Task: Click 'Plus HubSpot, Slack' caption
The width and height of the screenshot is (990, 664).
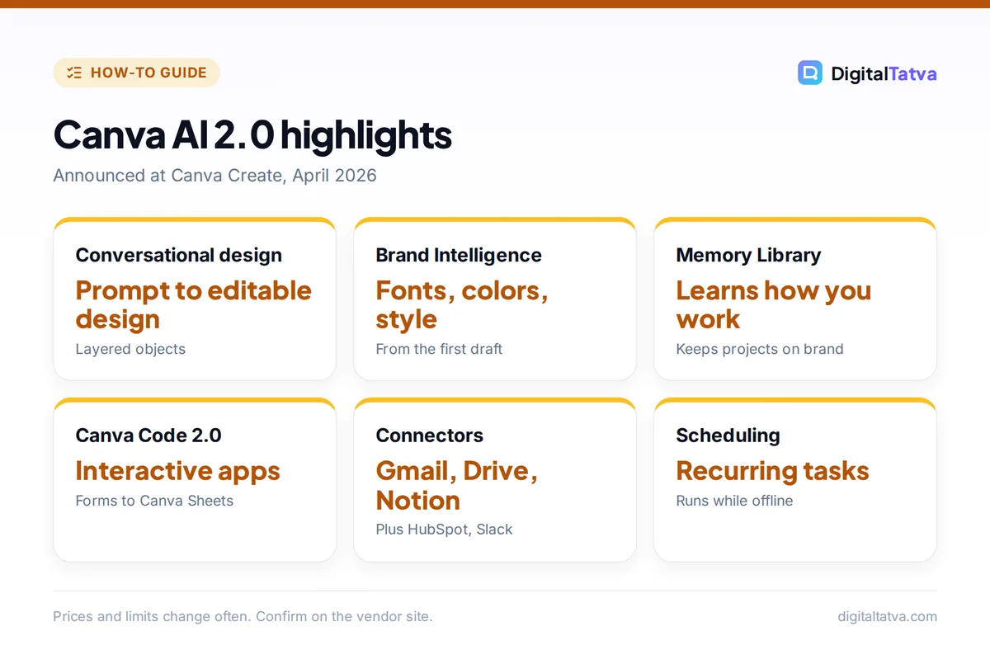Action: [444, 530]
